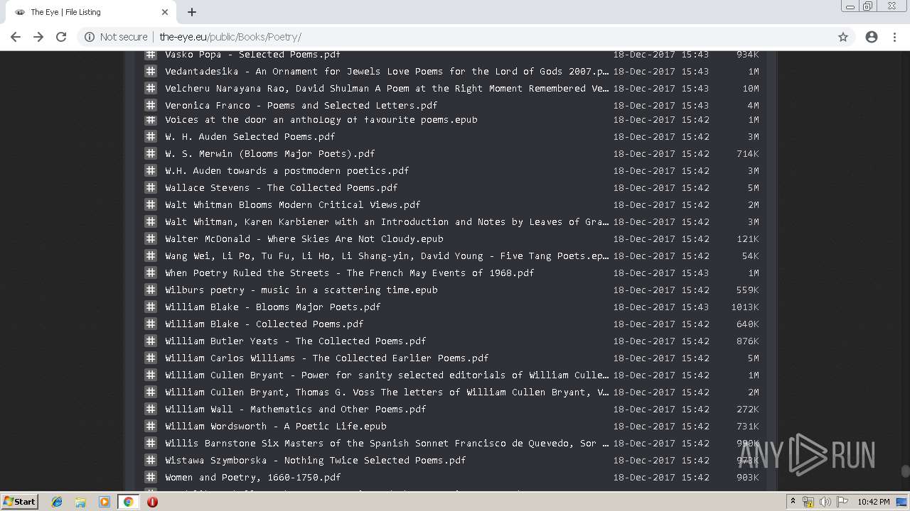910x511 pixels.
Task: Open Windows Start menu
Action: coord(20,501)
